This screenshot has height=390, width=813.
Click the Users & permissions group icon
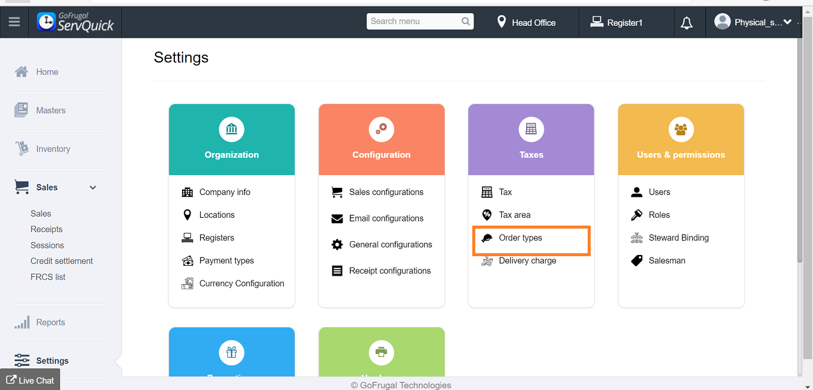681,129
